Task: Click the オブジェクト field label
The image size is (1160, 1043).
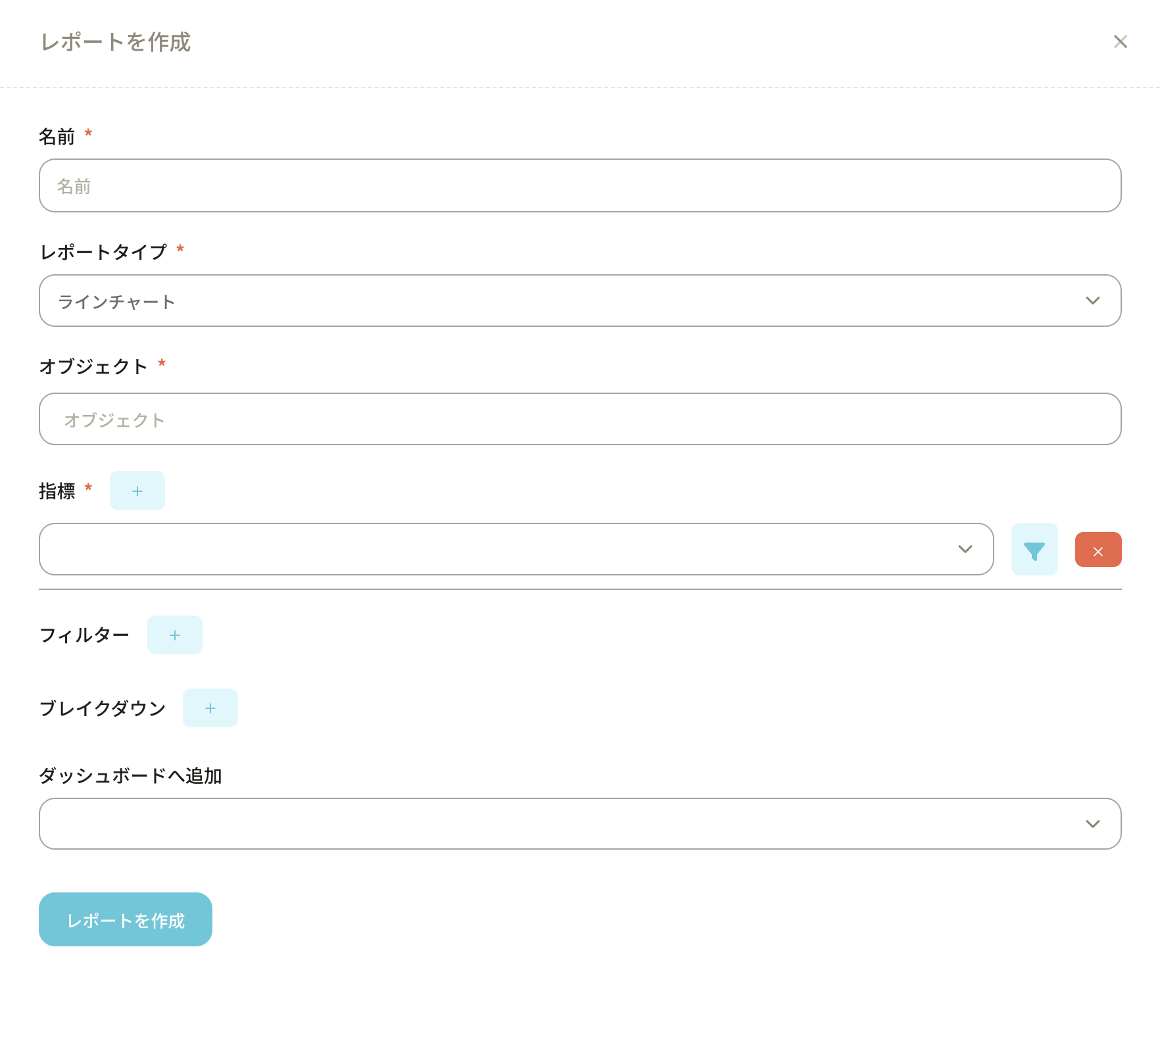Action: [x=93, y=366]
